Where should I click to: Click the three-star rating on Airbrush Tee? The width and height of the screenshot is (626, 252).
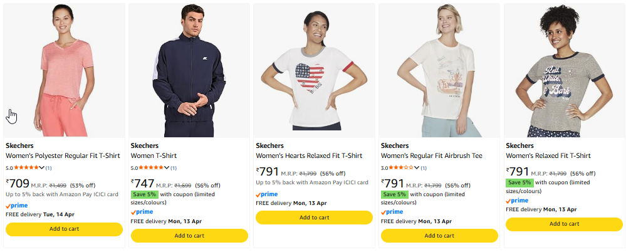click(401, 168)
